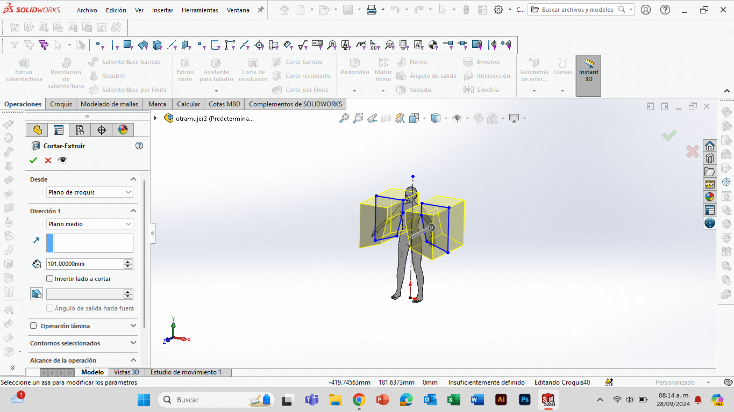Open the Zoom to fit magnifier

(344, 118)
